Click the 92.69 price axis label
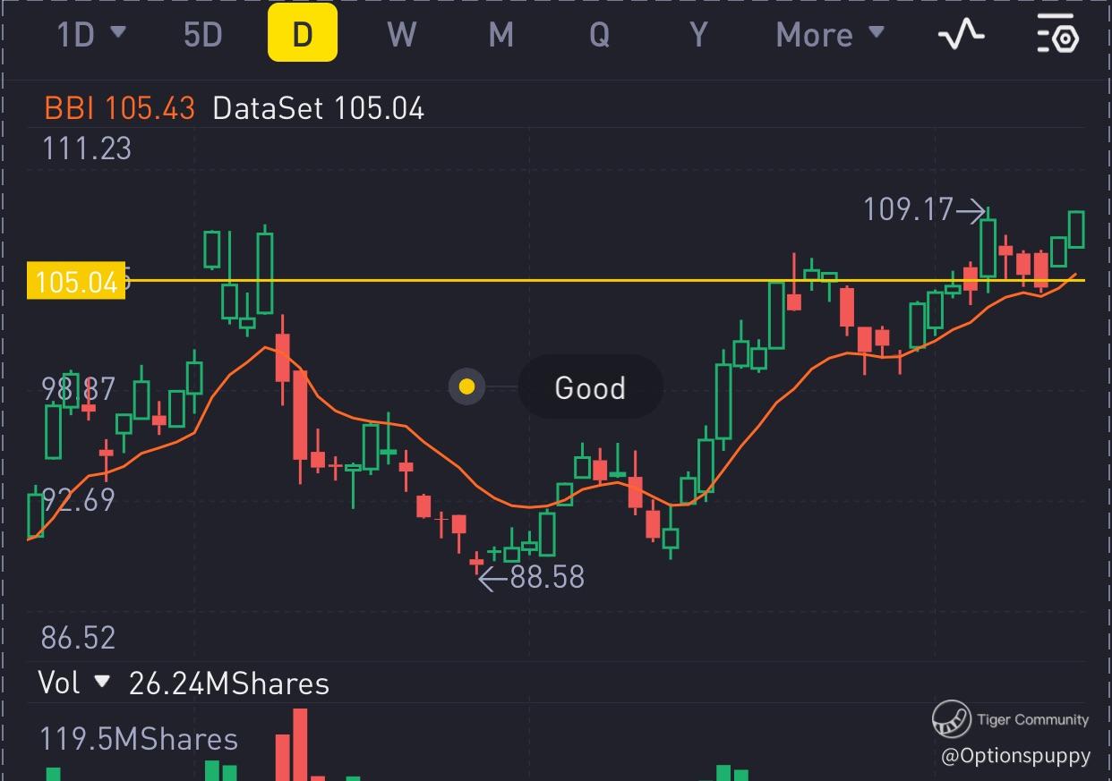The height and width of the screenshot is (781, 1112). pos(79,499)
